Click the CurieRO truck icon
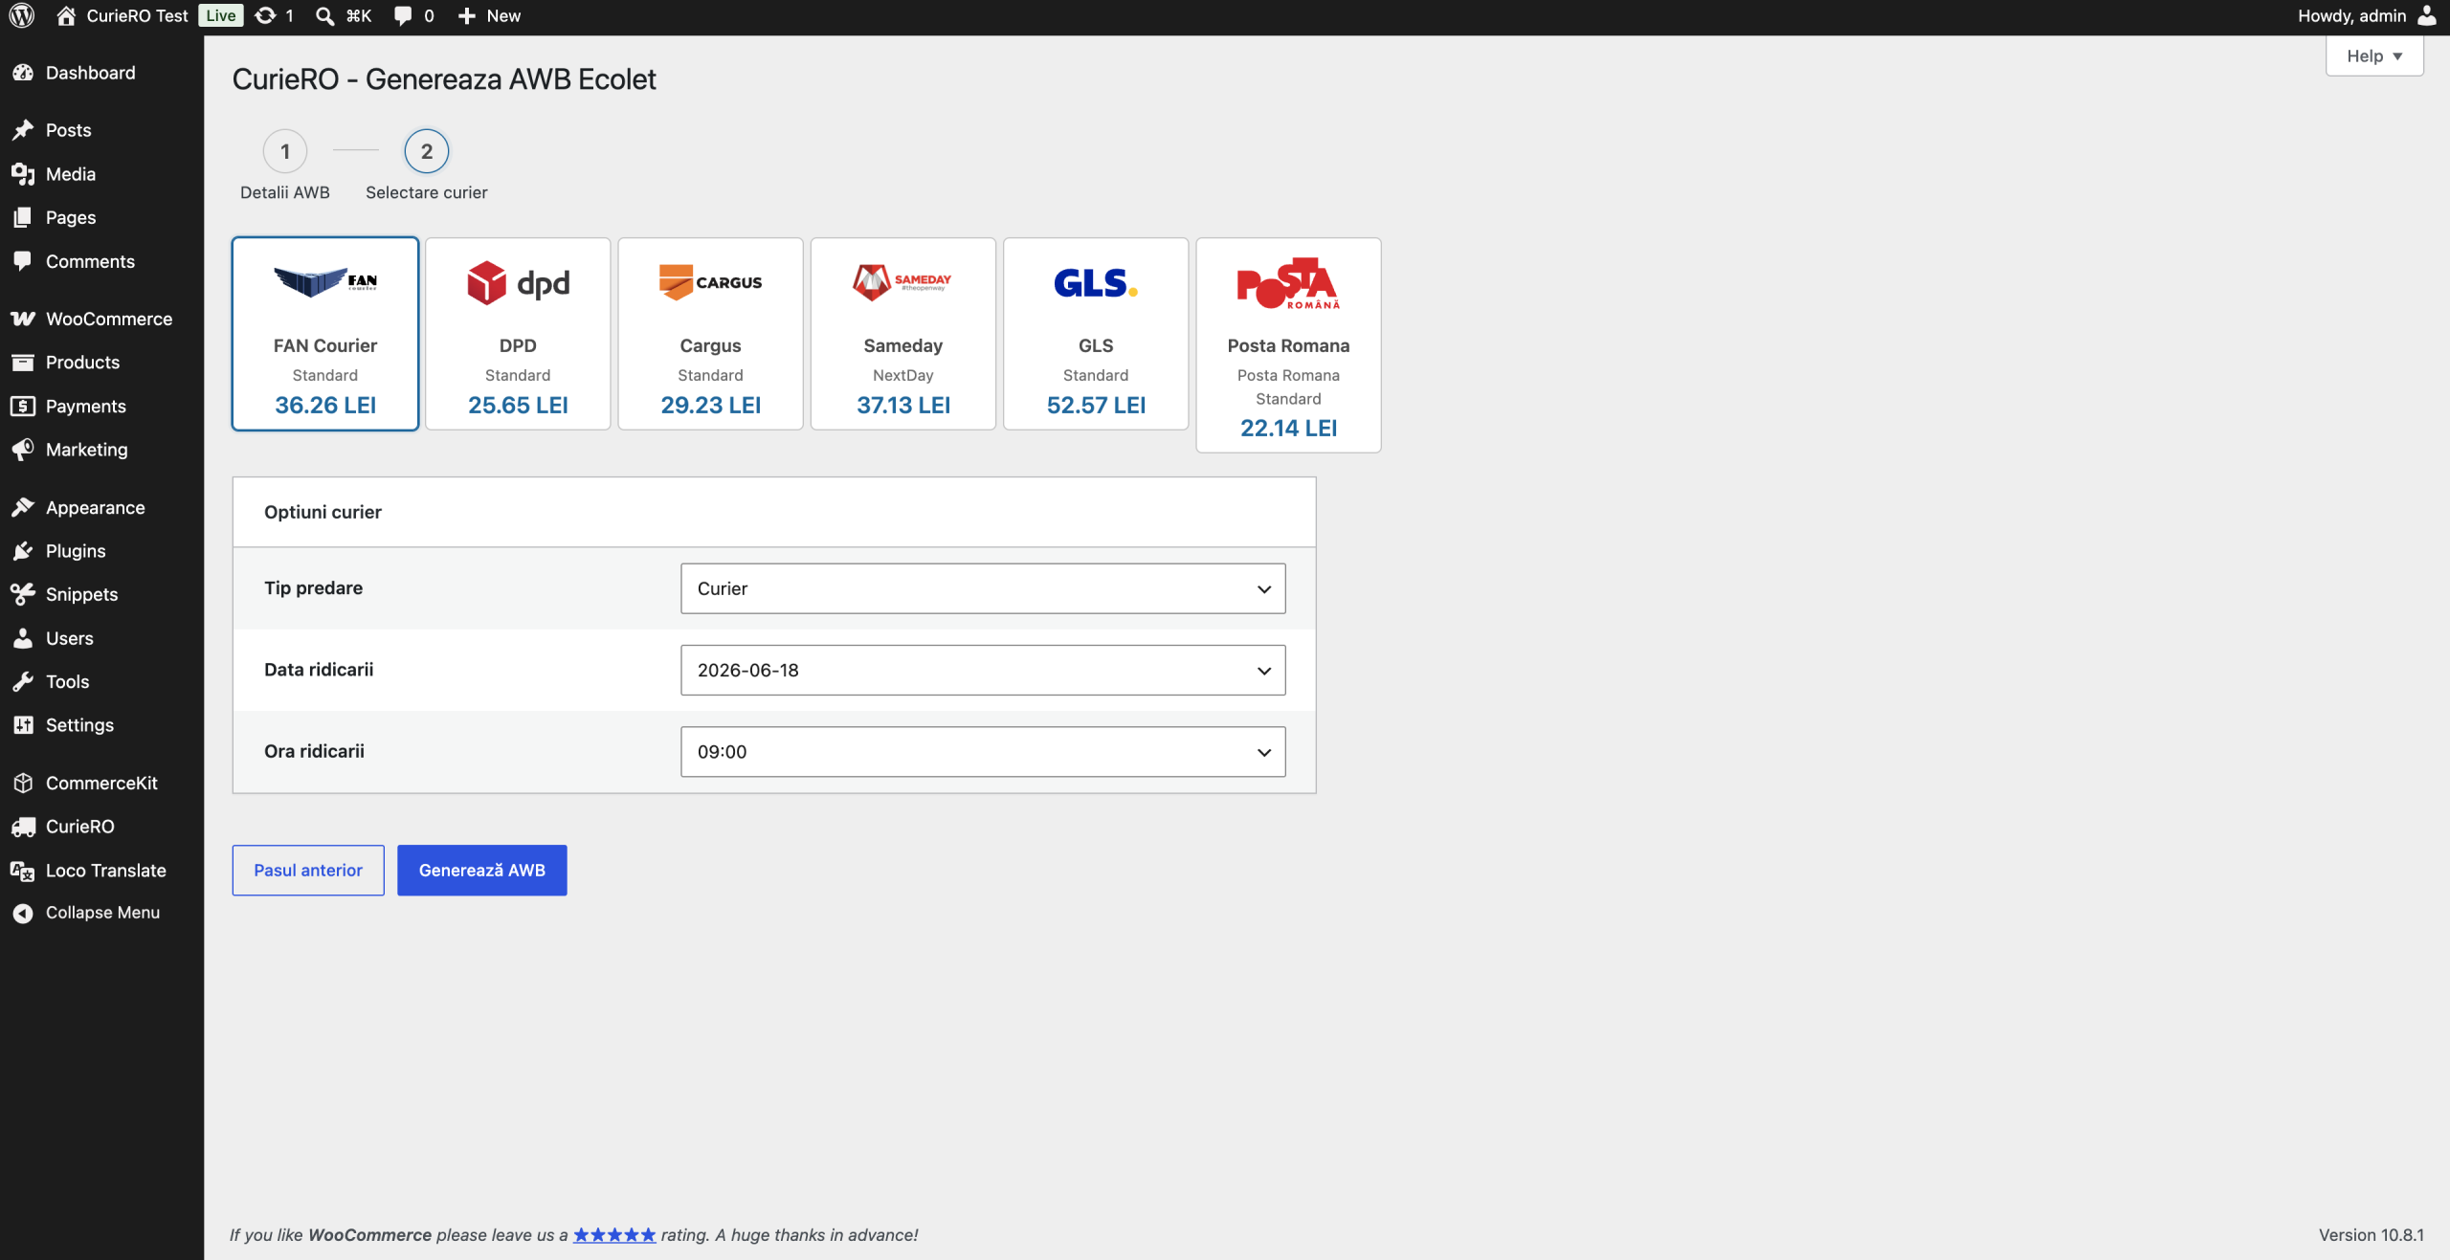 (23, 827)
